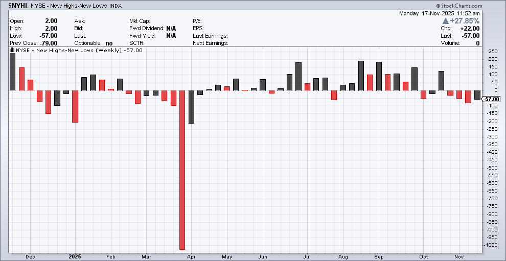Image resolution: width=506 pixels, height=261 pixels.
Task: Click the NYSE New Highs-New Lows (Weekly) legend text
Action: [69, 51]
